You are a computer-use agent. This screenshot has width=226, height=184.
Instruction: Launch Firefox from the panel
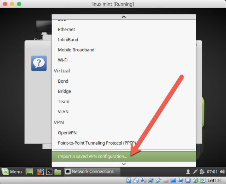tap(41, 172)
